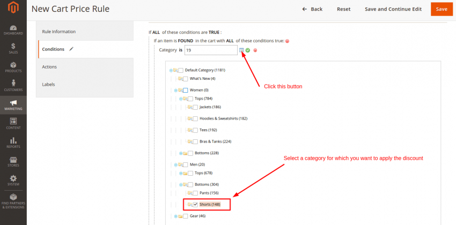Screen dimensions: 456x225
Task: Check the Tees checkbox
Action: pos(195,130)
